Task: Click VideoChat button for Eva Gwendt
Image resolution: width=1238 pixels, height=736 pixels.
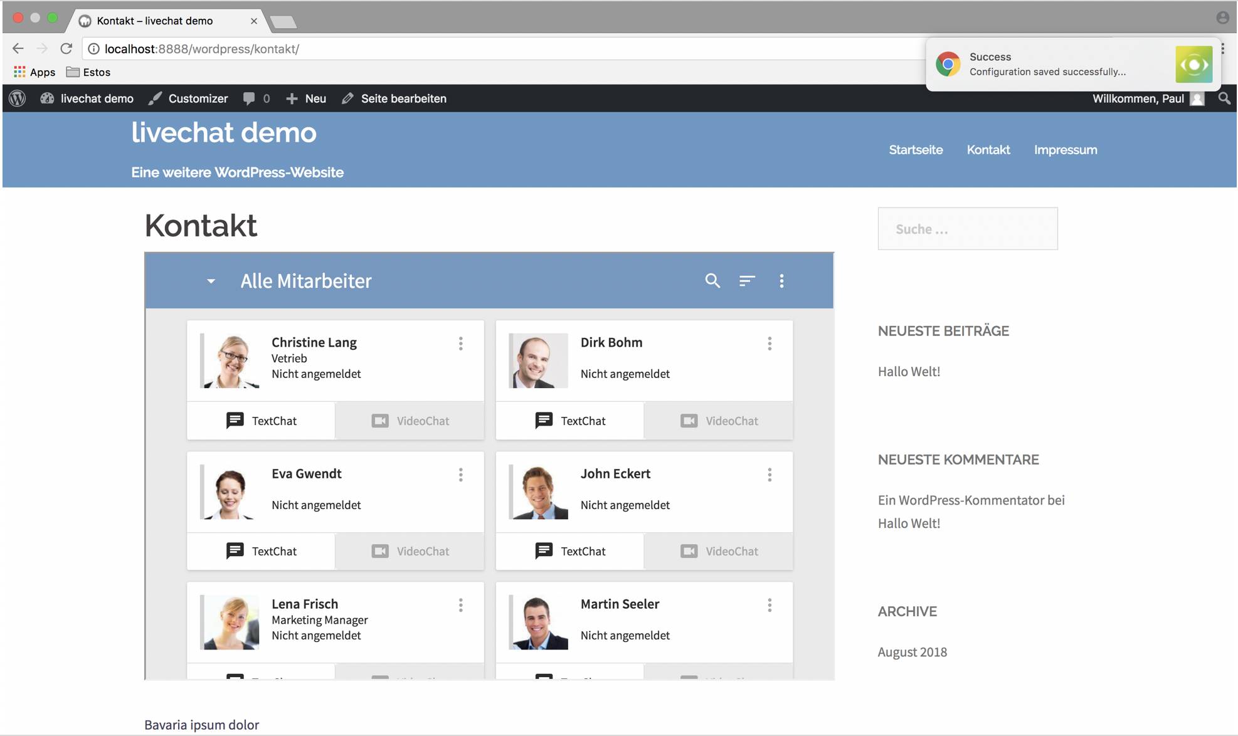Action: (410, 551)
